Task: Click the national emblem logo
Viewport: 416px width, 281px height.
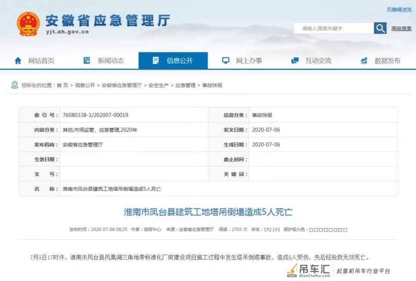Action: pos(28,24)
